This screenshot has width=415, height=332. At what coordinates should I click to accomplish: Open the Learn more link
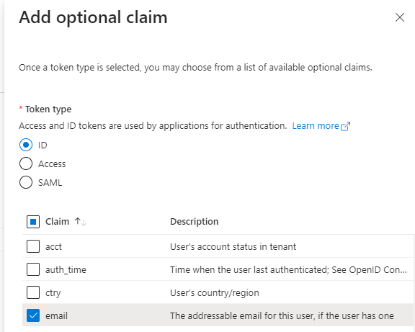[x=321, y=126]
